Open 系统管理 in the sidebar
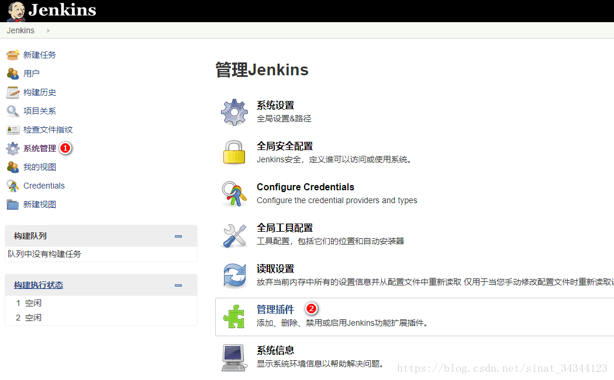The image size is (614, 380). (x=40, y=149)
